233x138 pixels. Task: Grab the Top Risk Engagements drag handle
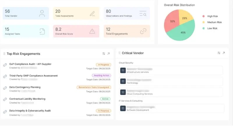[x=4, y=54]
